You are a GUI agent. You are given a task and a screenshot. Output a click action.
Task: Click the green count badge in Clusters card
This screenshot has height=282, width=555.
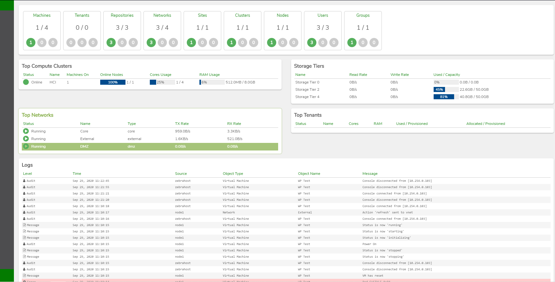(x=231, y=42)
